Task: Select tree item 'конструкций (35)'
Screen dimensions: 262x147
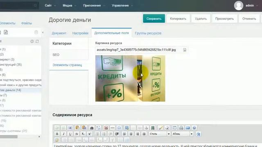Action: coord(11,65)
